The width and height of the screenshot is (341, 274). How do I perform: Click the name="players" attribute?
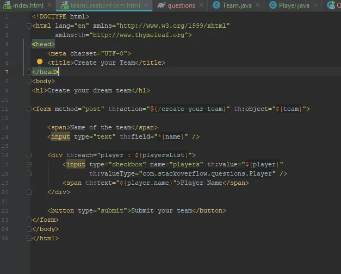pos(177,164)
